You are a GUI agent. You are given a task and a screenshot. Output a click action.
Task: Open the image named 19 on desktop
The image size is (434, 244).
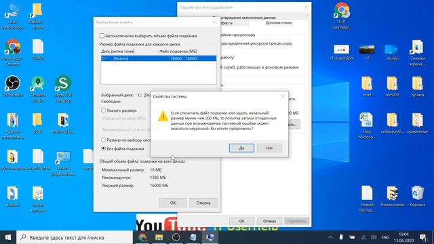tap(367, 52)
